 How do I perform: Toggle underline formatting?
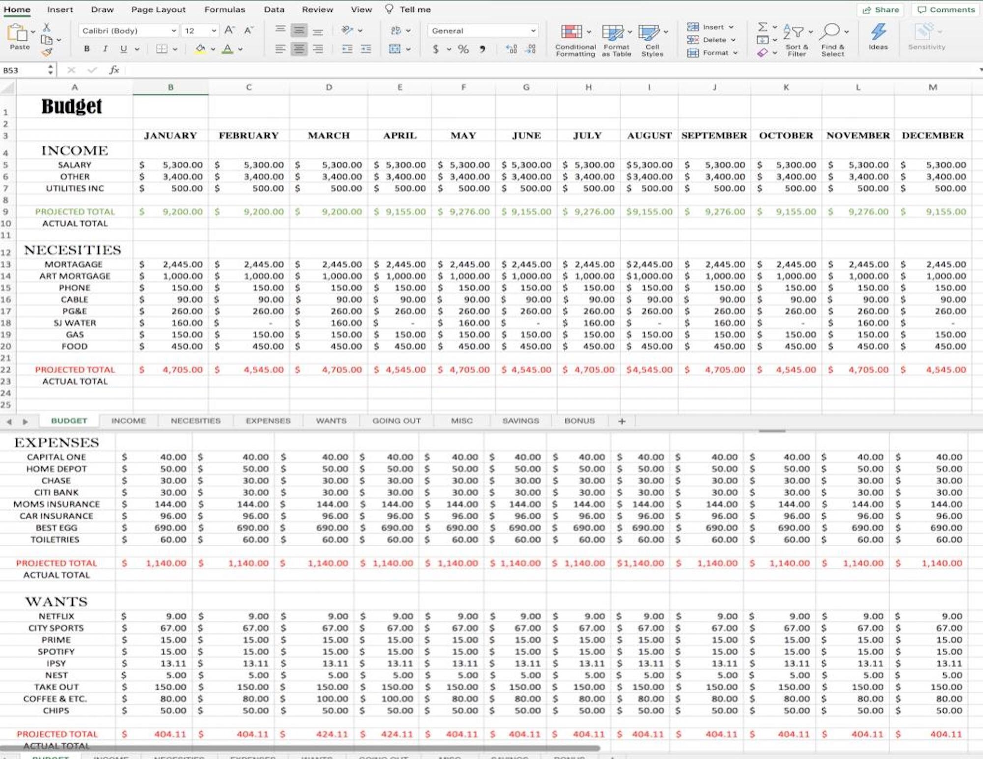tap(123, 49)
